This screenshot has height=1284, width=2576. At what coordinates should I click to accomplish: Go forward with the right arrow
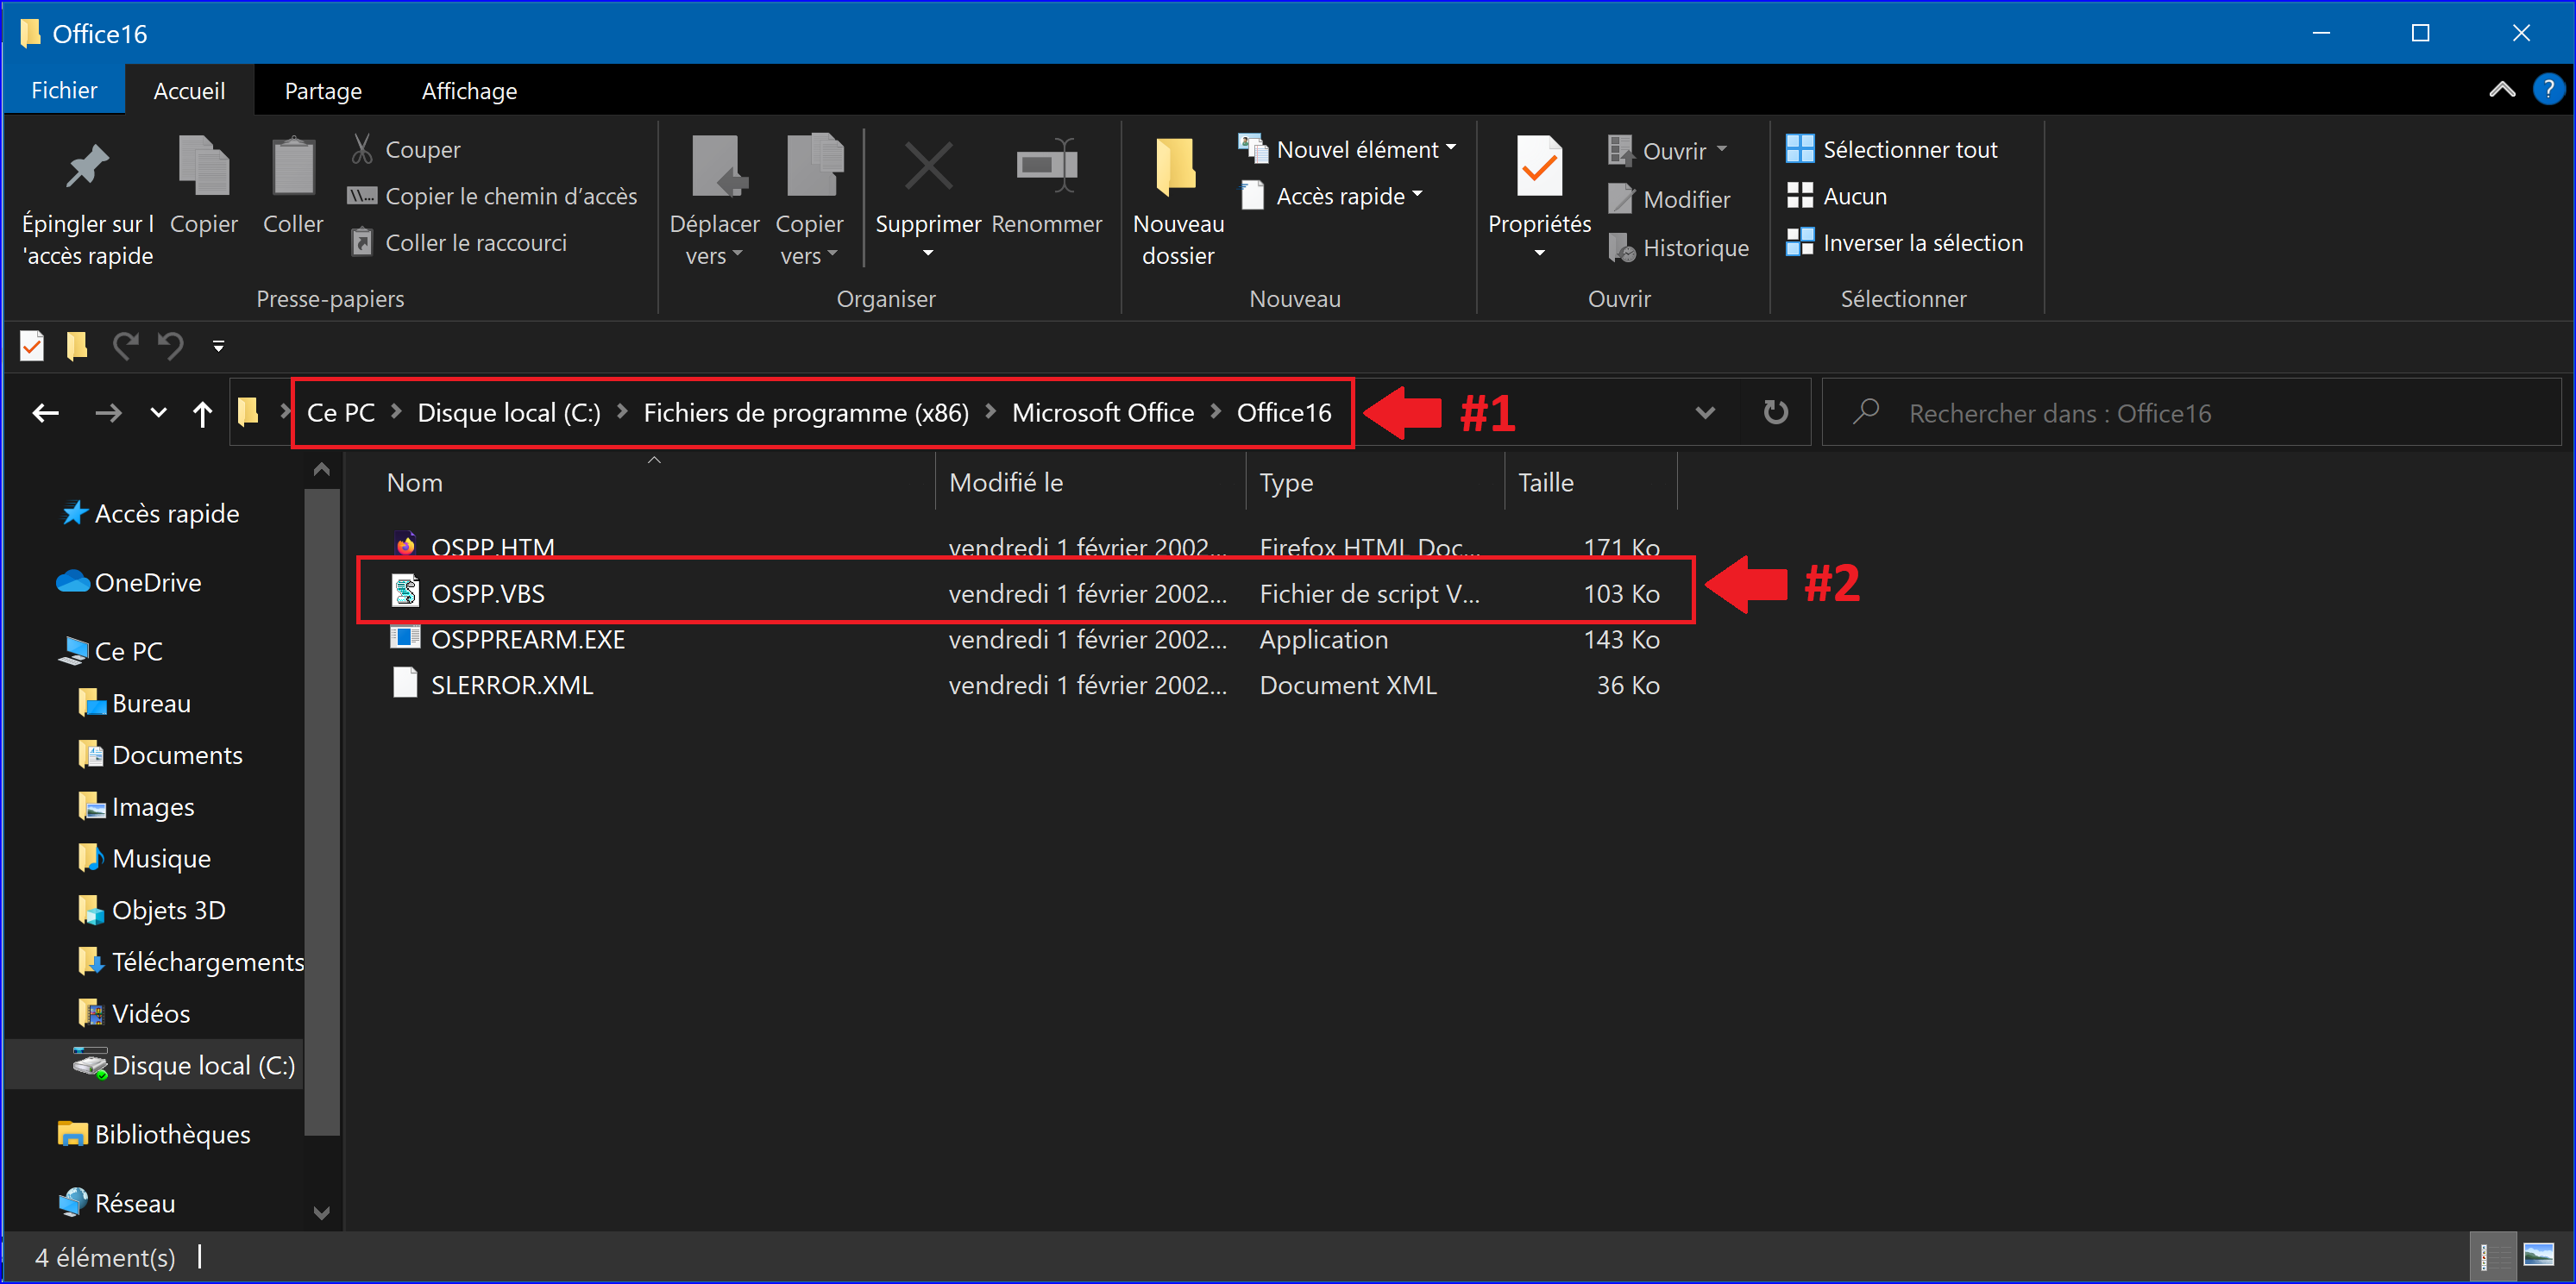tap(108, 413)
